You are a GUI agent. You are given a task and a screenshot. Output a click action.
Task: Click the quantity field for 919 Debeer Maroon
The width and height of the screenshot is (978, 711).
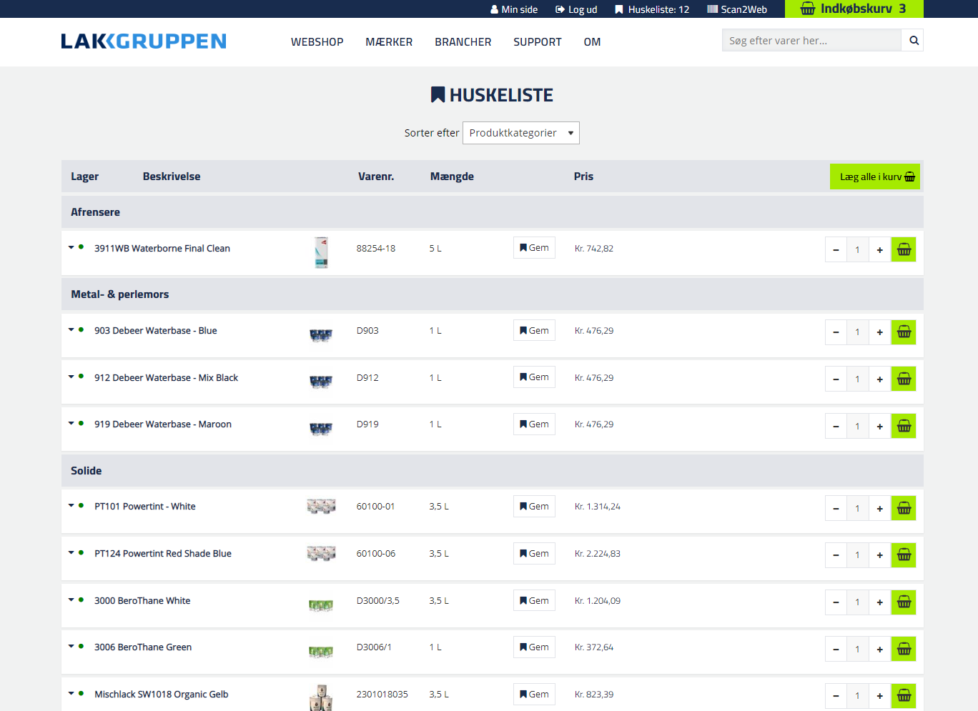[x=857, y=426]
